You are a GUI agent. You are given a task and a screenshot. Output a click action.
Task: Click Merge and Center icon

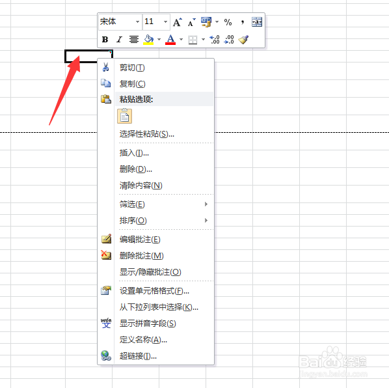(257, 22)
